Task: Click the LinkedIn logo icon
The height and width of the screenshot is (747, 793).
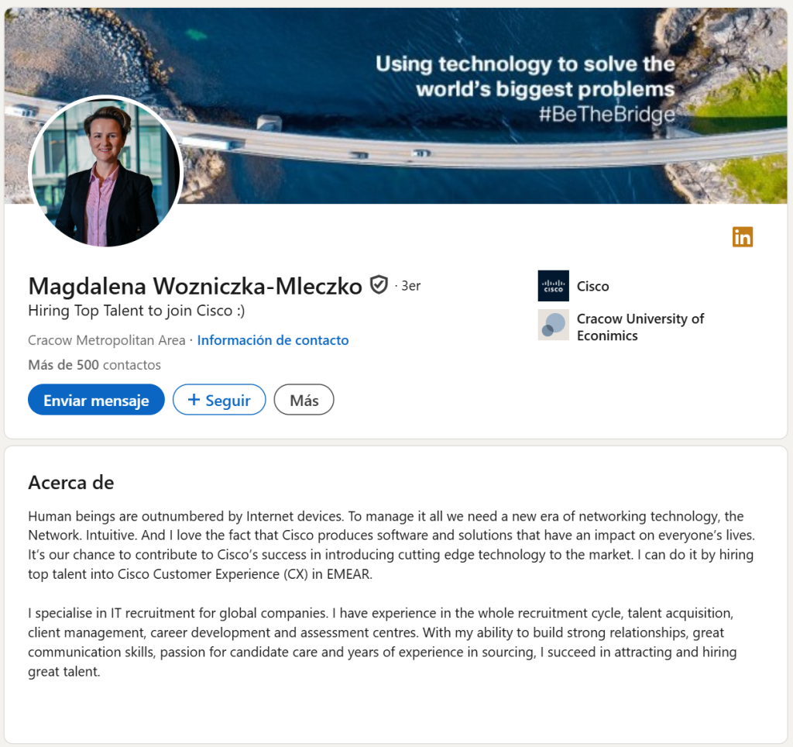Action: (x=743, y=237)
